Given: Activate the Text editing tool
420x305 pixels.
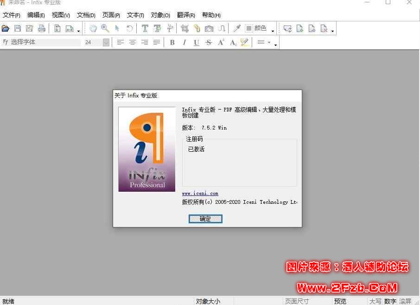Looking at the screenshot, I should (x=144, y=28).
